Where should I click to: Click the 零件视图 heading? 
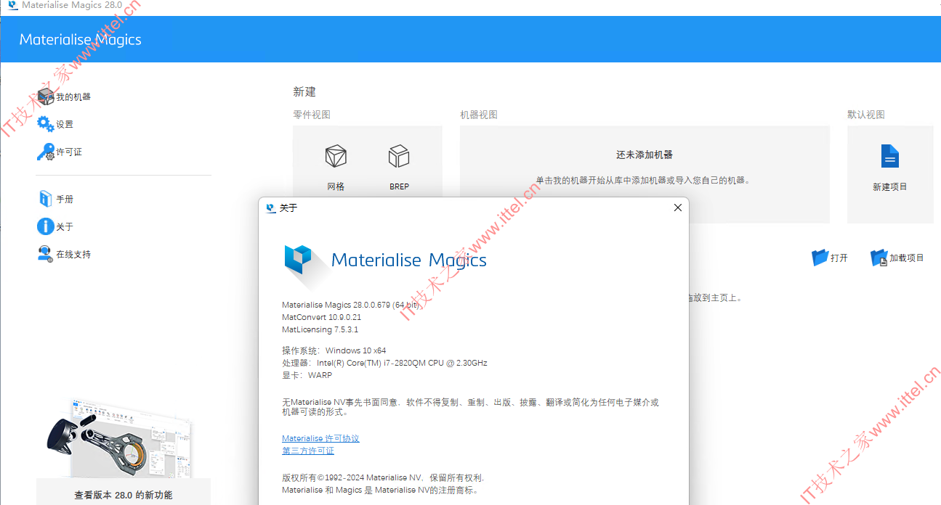(312, 115)
